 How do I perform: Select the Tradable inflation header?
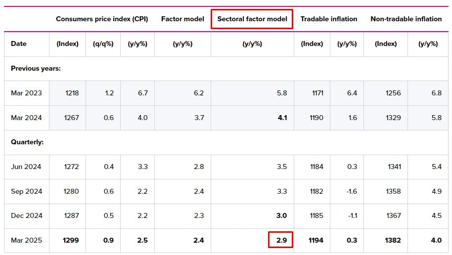coord(328,19)
